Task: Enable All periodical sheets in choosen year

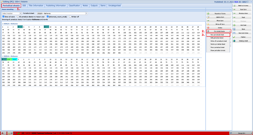Action: click(x=18, y=17)
